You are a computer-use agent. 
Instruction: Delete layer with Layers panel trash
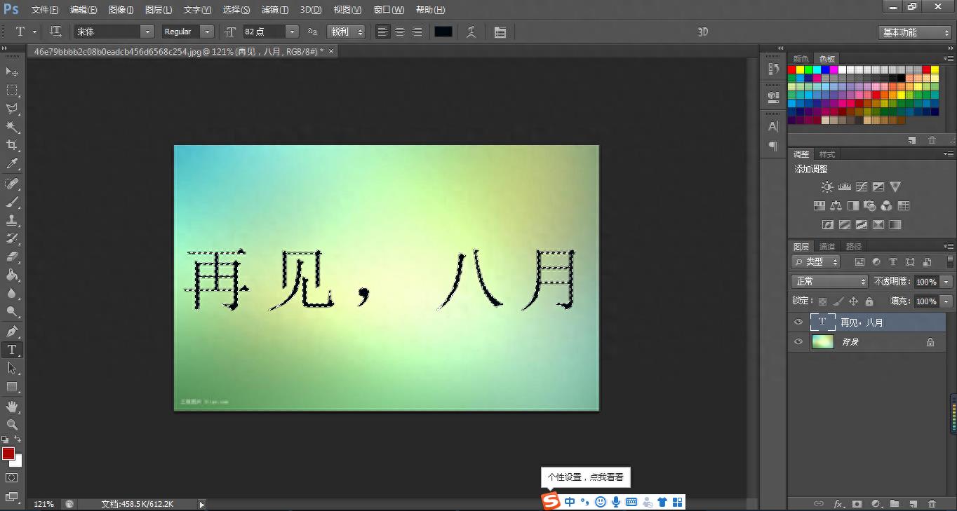(932, 503)
